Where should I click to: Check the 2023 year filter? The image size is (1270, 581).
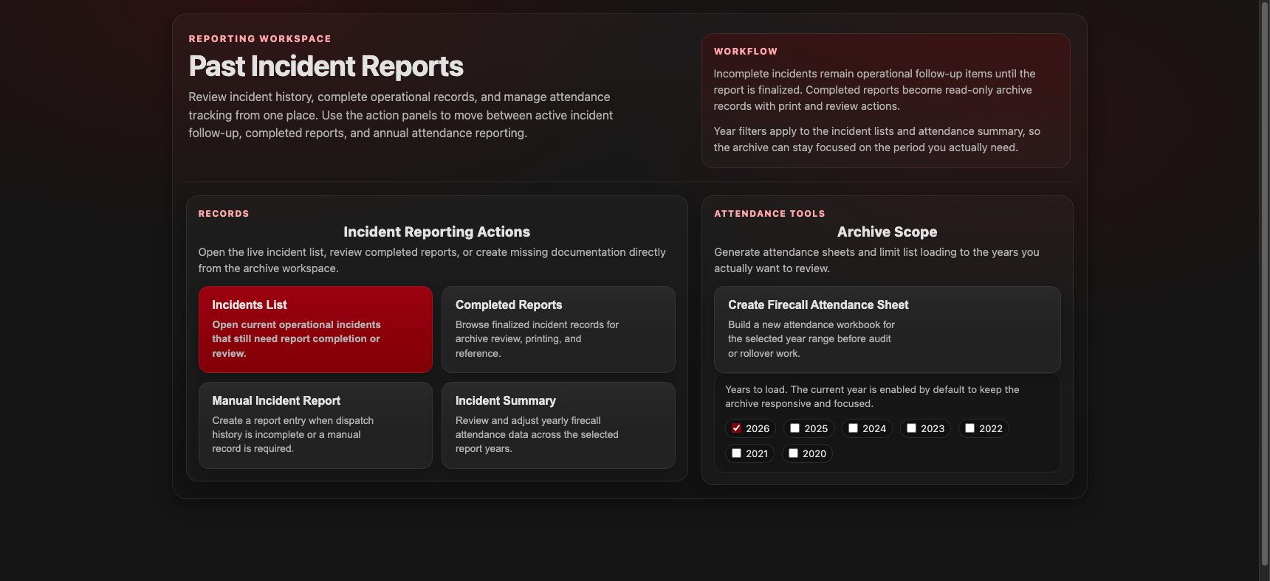point(911,428)
